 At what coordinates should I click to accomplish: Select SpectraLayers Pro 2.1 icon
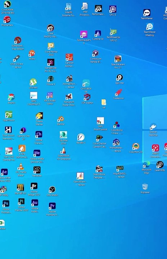(x=118, y=59)
